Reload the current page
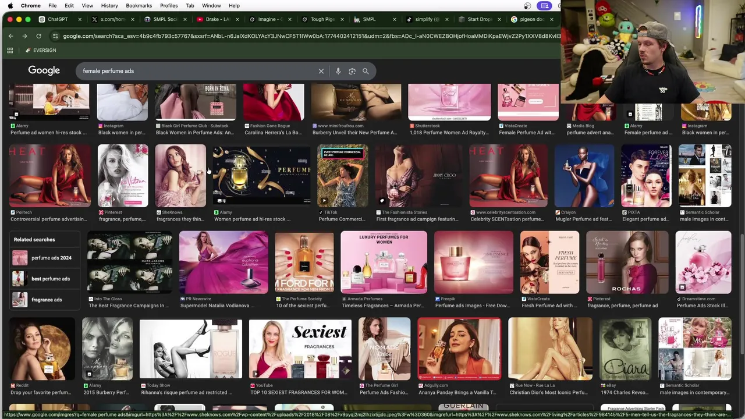This screenshot has width=745, height=419. [x=39, y=36]
